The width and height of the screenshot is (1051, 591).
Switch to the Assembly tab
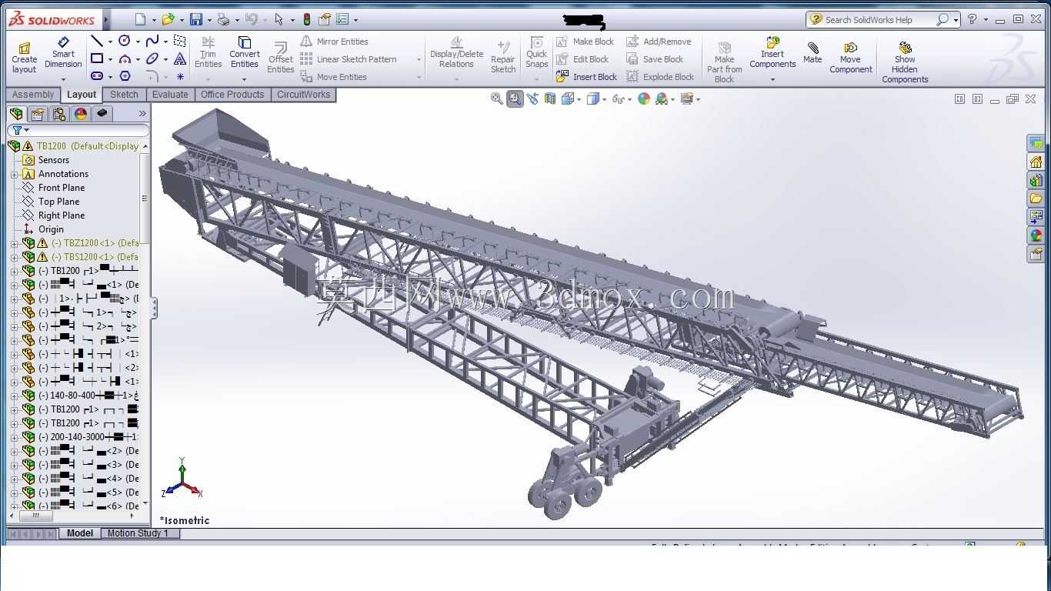[33, 95]
